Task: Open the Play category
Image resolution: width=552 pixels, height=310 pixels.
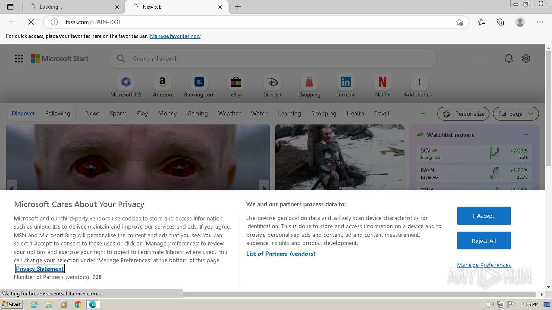Action: [142, 114]
